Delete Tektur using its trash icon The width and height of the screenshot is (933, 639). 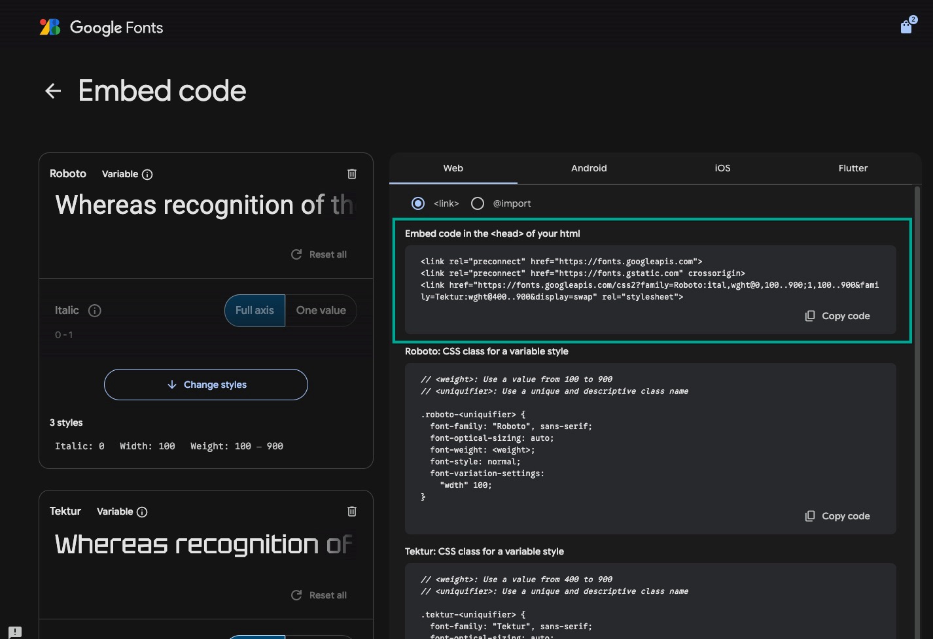click(352, 511)
